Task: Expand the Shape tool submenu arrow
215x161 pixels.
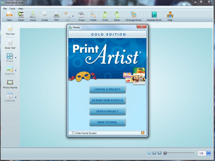Action: [16, 58]
